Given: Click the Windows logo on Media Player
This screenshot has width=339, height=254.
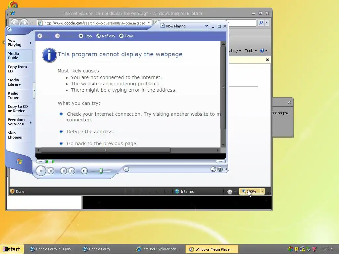Looking at the screenshot, I should 19,161.
